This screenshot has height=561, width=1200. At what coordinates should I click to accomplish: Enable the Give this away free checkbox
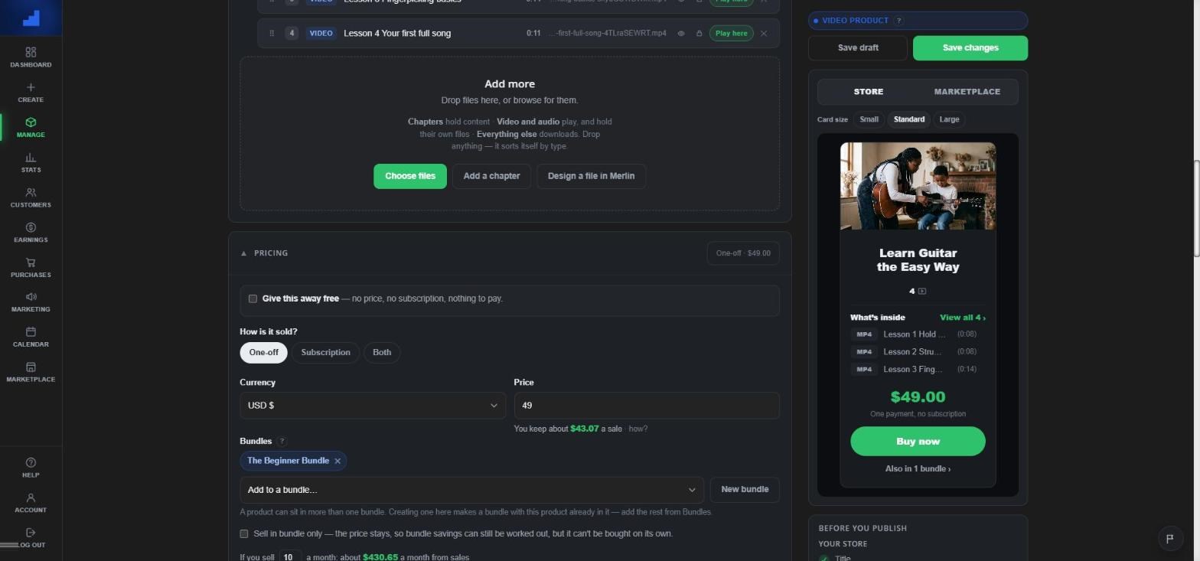pos(253,298)
